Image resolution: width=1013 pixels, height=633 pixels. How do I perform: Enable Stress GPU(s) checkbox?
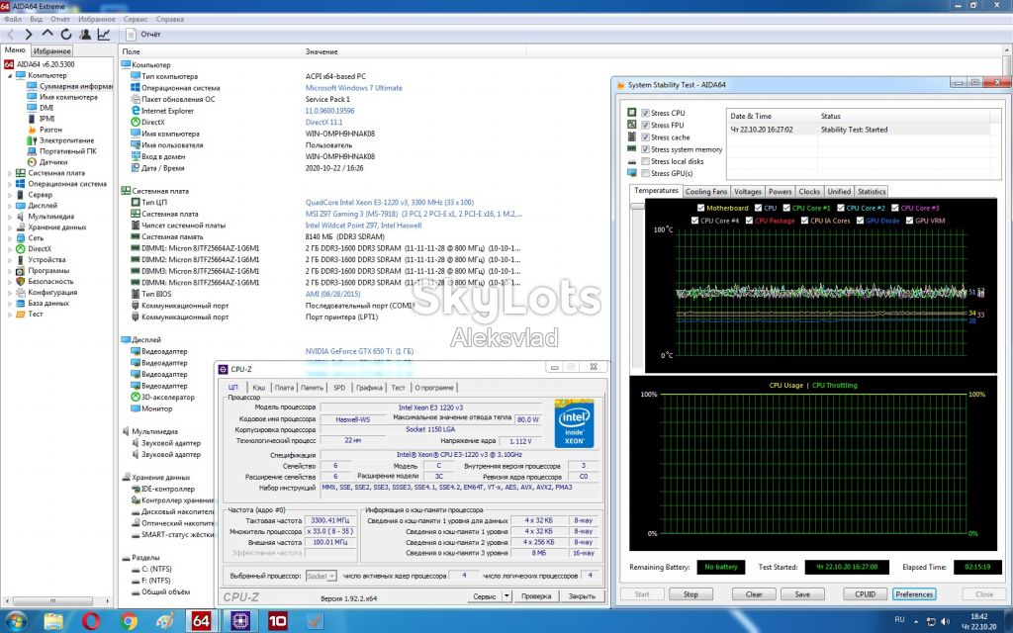click(x=645, y=173)
